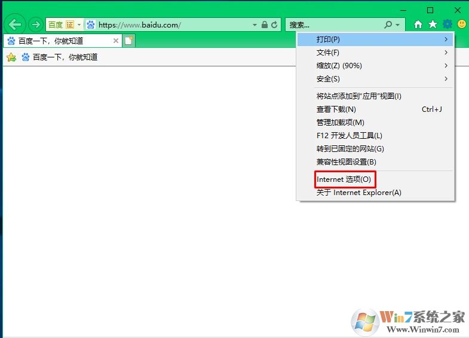Screen dimensions: 469x338
Task: View the security lock icon report
Action: (265, 25)
